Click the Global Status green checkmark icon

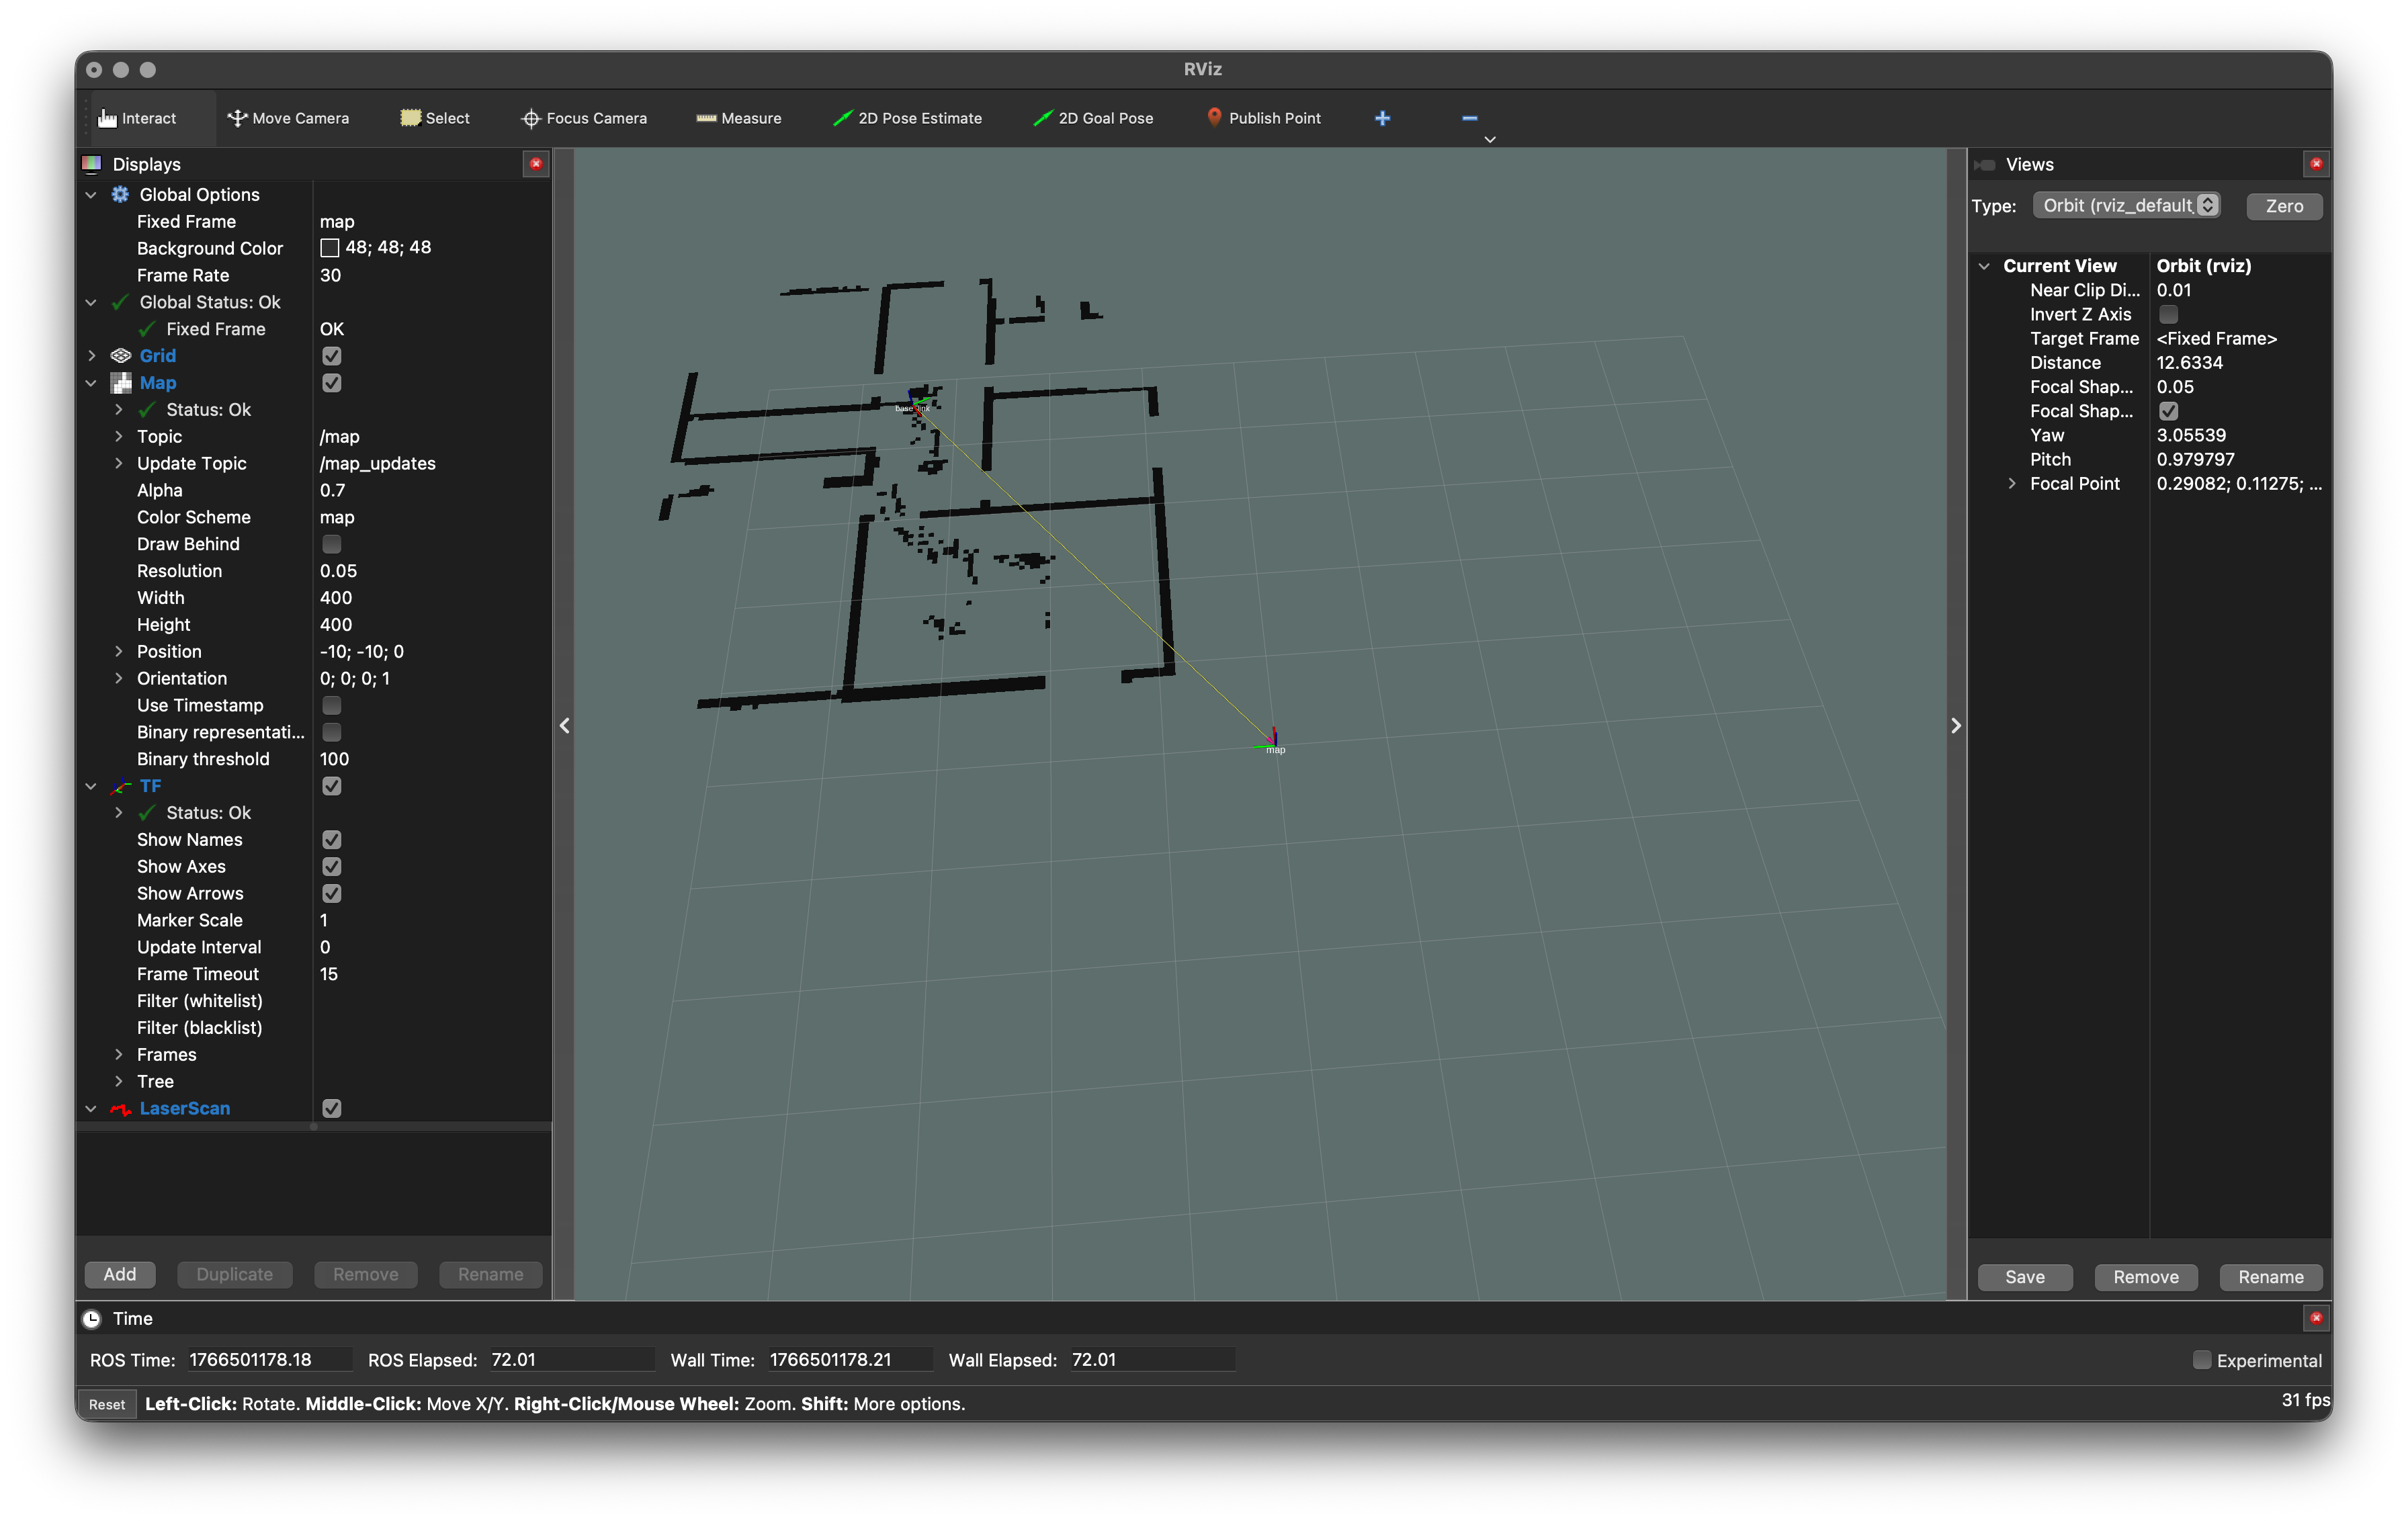click(x=120, y=302)
